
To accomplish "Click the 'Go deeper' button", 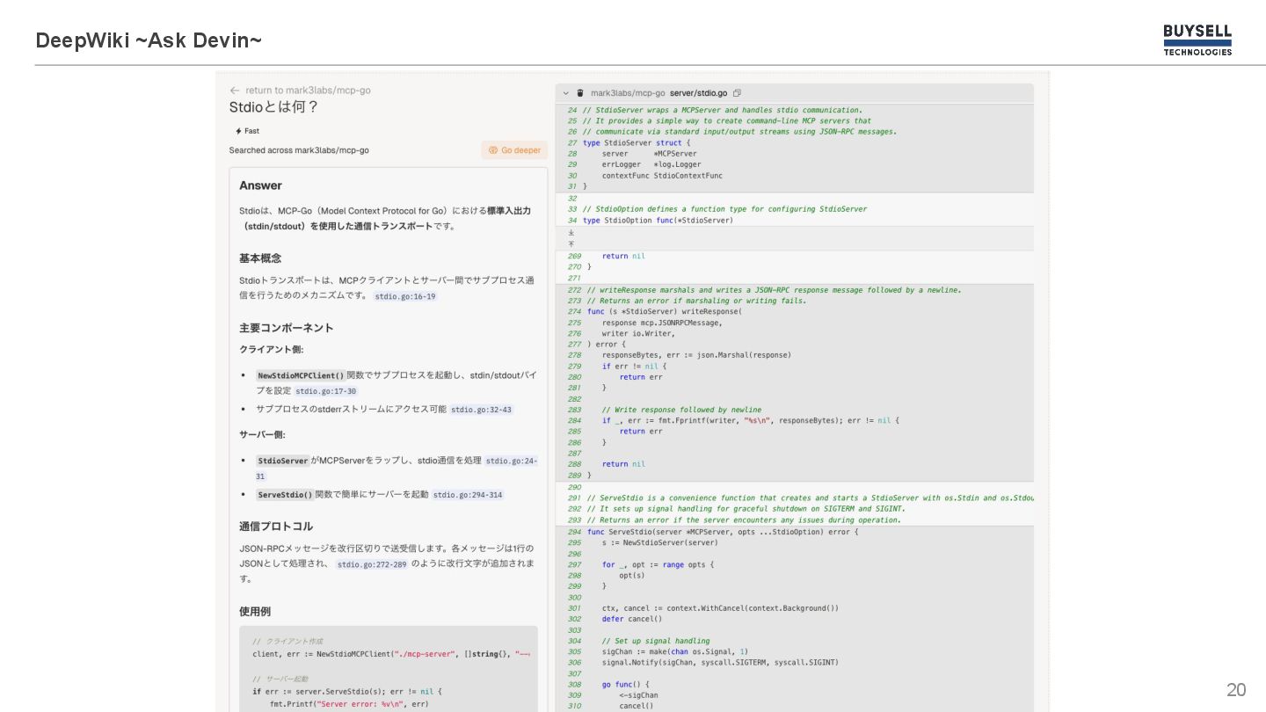I will coord(514,150).
